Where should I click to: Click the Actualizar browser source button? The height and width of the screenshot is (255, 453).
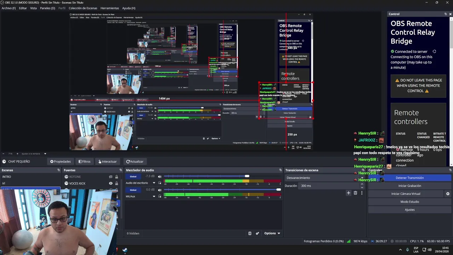[x=135, y=161]
